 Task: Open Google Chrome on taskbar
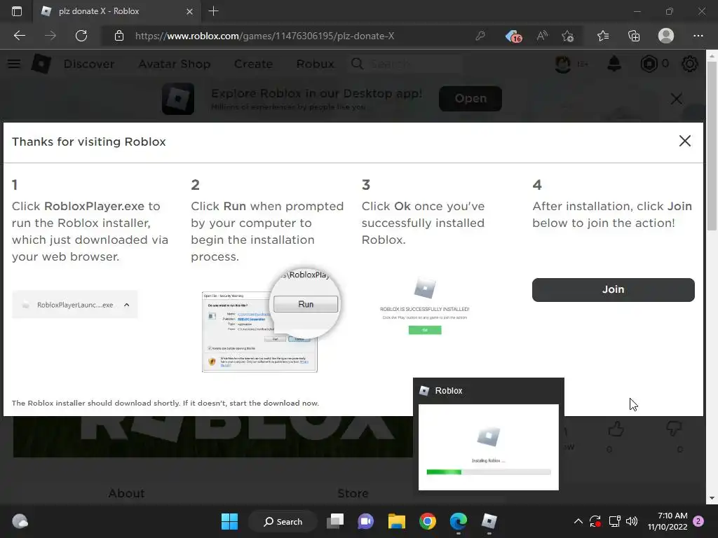pos(428,521)
